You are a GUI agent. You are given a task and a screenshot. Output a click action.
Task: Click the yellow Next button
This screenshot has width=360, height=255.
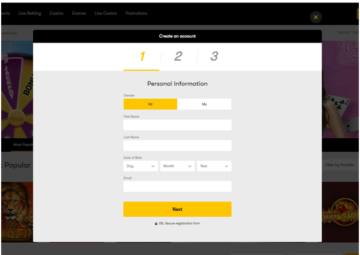coord(177,209)
